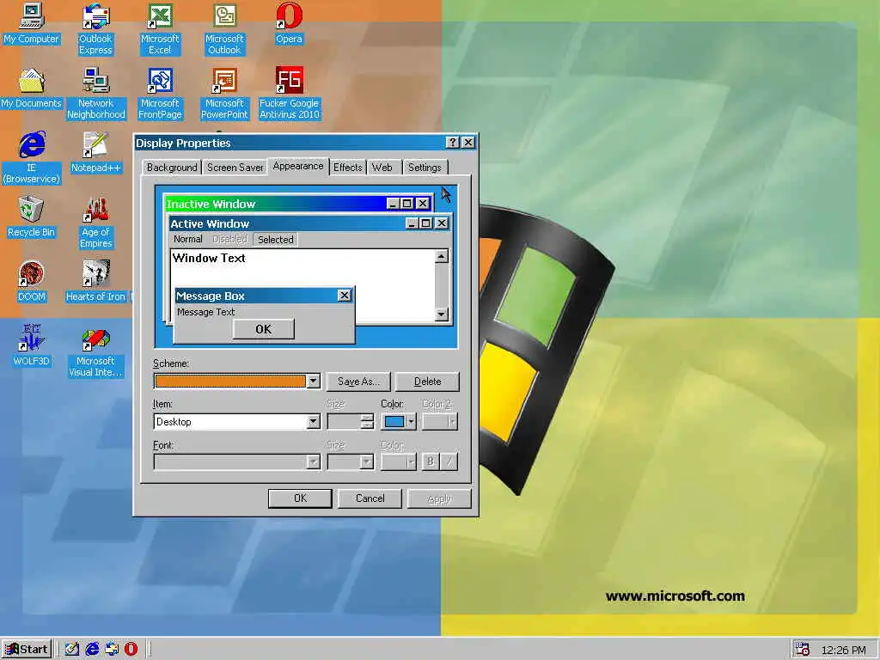The width and height of the screenshot is (880, 660).
Task: Click the system tray icon beside clock
Action: pos(803,650)
